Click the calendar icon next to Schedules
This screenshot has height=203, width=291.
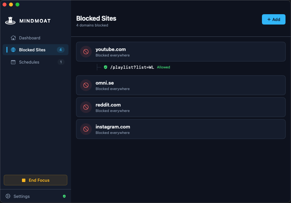pos(13,62)
